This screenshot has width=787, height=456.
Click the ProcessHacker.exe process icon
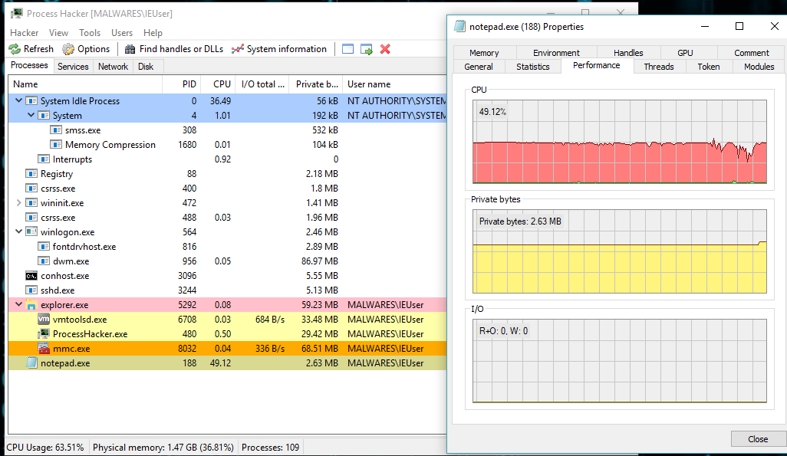[44, 334]
